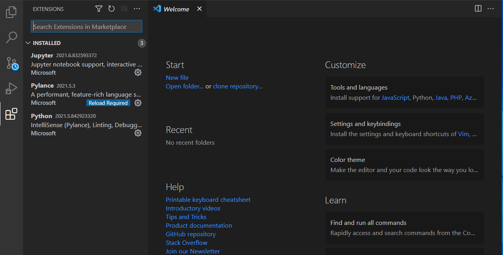Click the installed extensions count badge 3
Image resolution: width=503 pixels, height=255 pixels.
(x=142, y=43)
